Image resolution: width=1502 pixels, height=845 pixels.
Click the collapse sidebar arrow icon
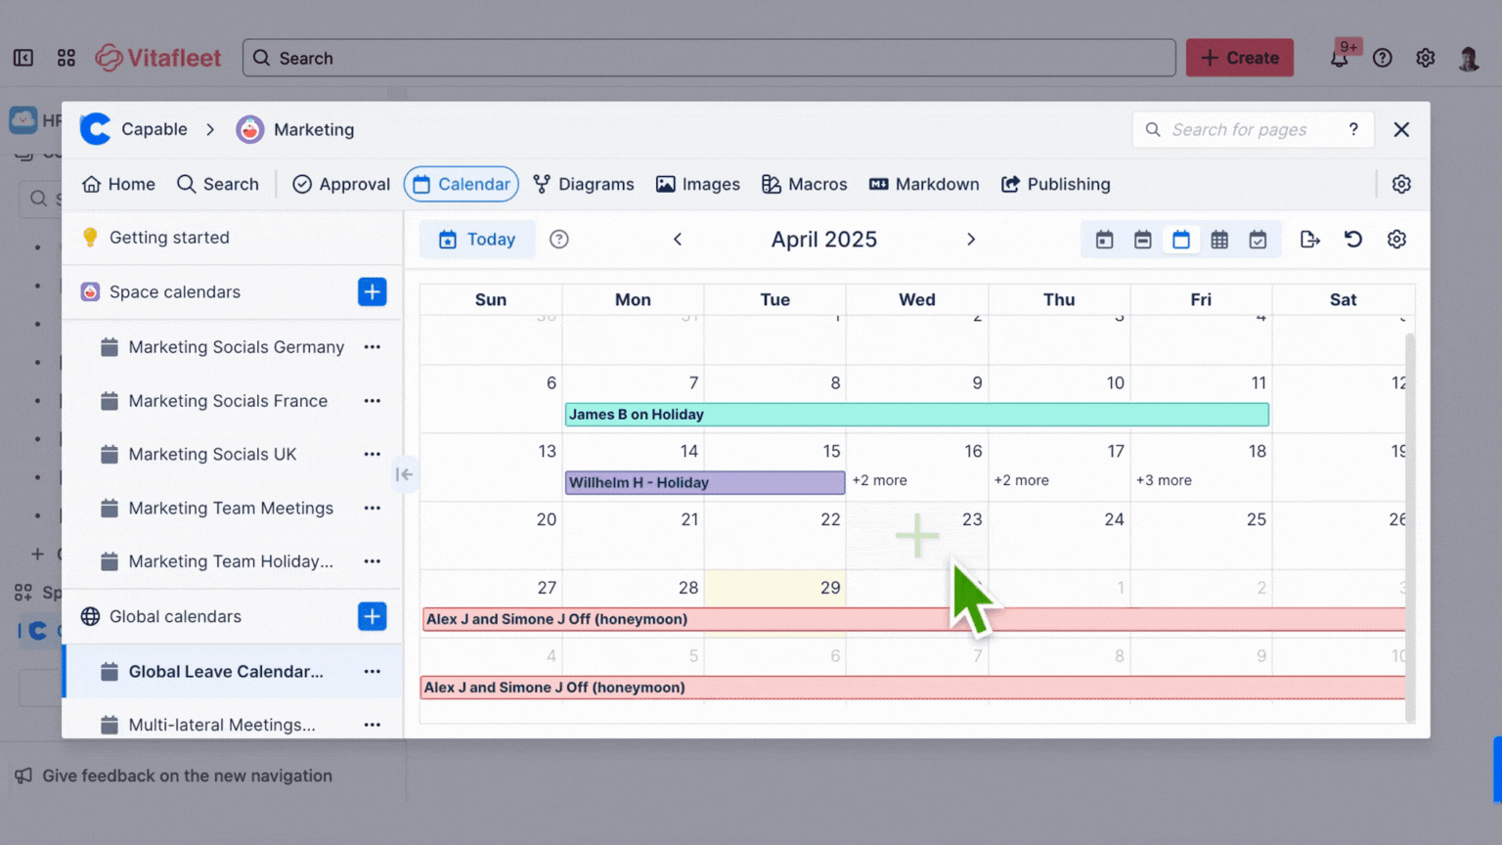click(x=405, y=473)
